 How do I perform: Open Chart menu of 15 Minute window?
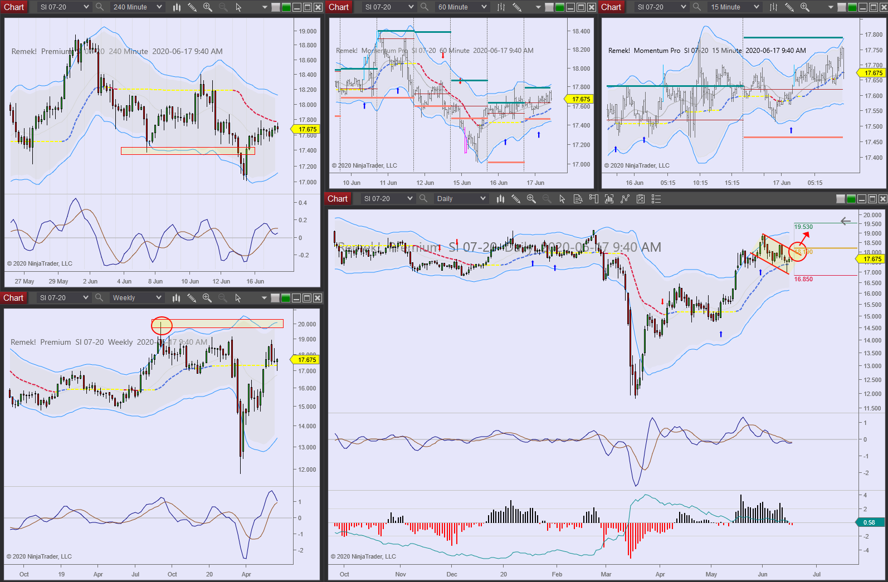pyautogui.click(x=611, y=7)
